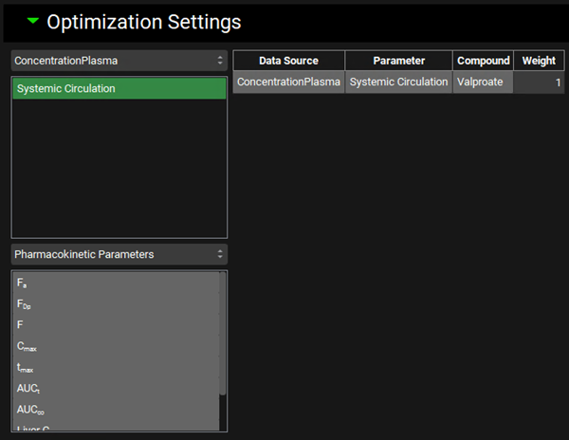Viewport: 569px width, 440px height.
Task: Select the Systemic Circulation table cell
Action: click(398, 82)
